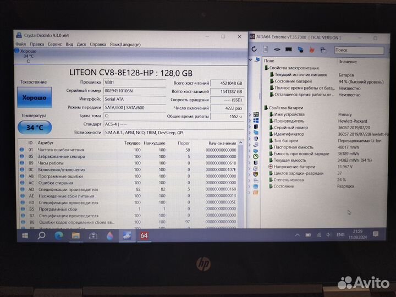Open the Вид menu
This screenshot has height=297, width=396.
[x=69, y=44]
